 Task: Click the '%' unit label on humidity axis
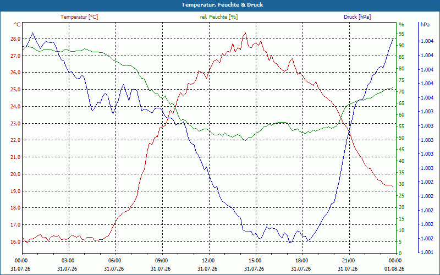coord(402,25)
